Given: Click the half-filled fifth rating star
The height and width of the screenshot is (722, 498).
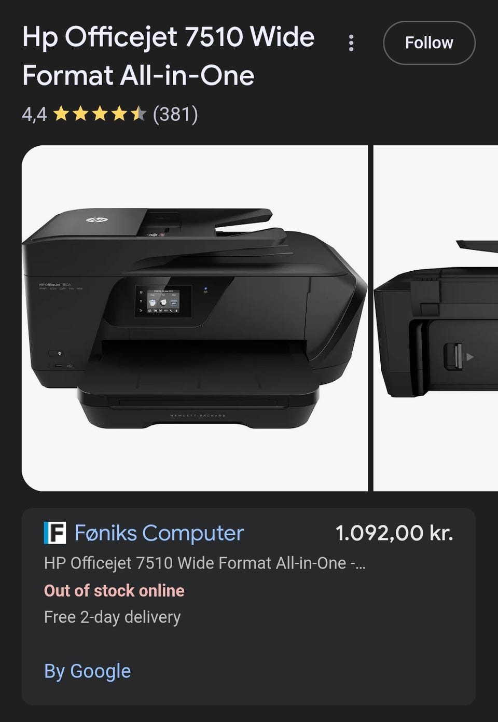Looking at the screenshot, I should (138, 114).
